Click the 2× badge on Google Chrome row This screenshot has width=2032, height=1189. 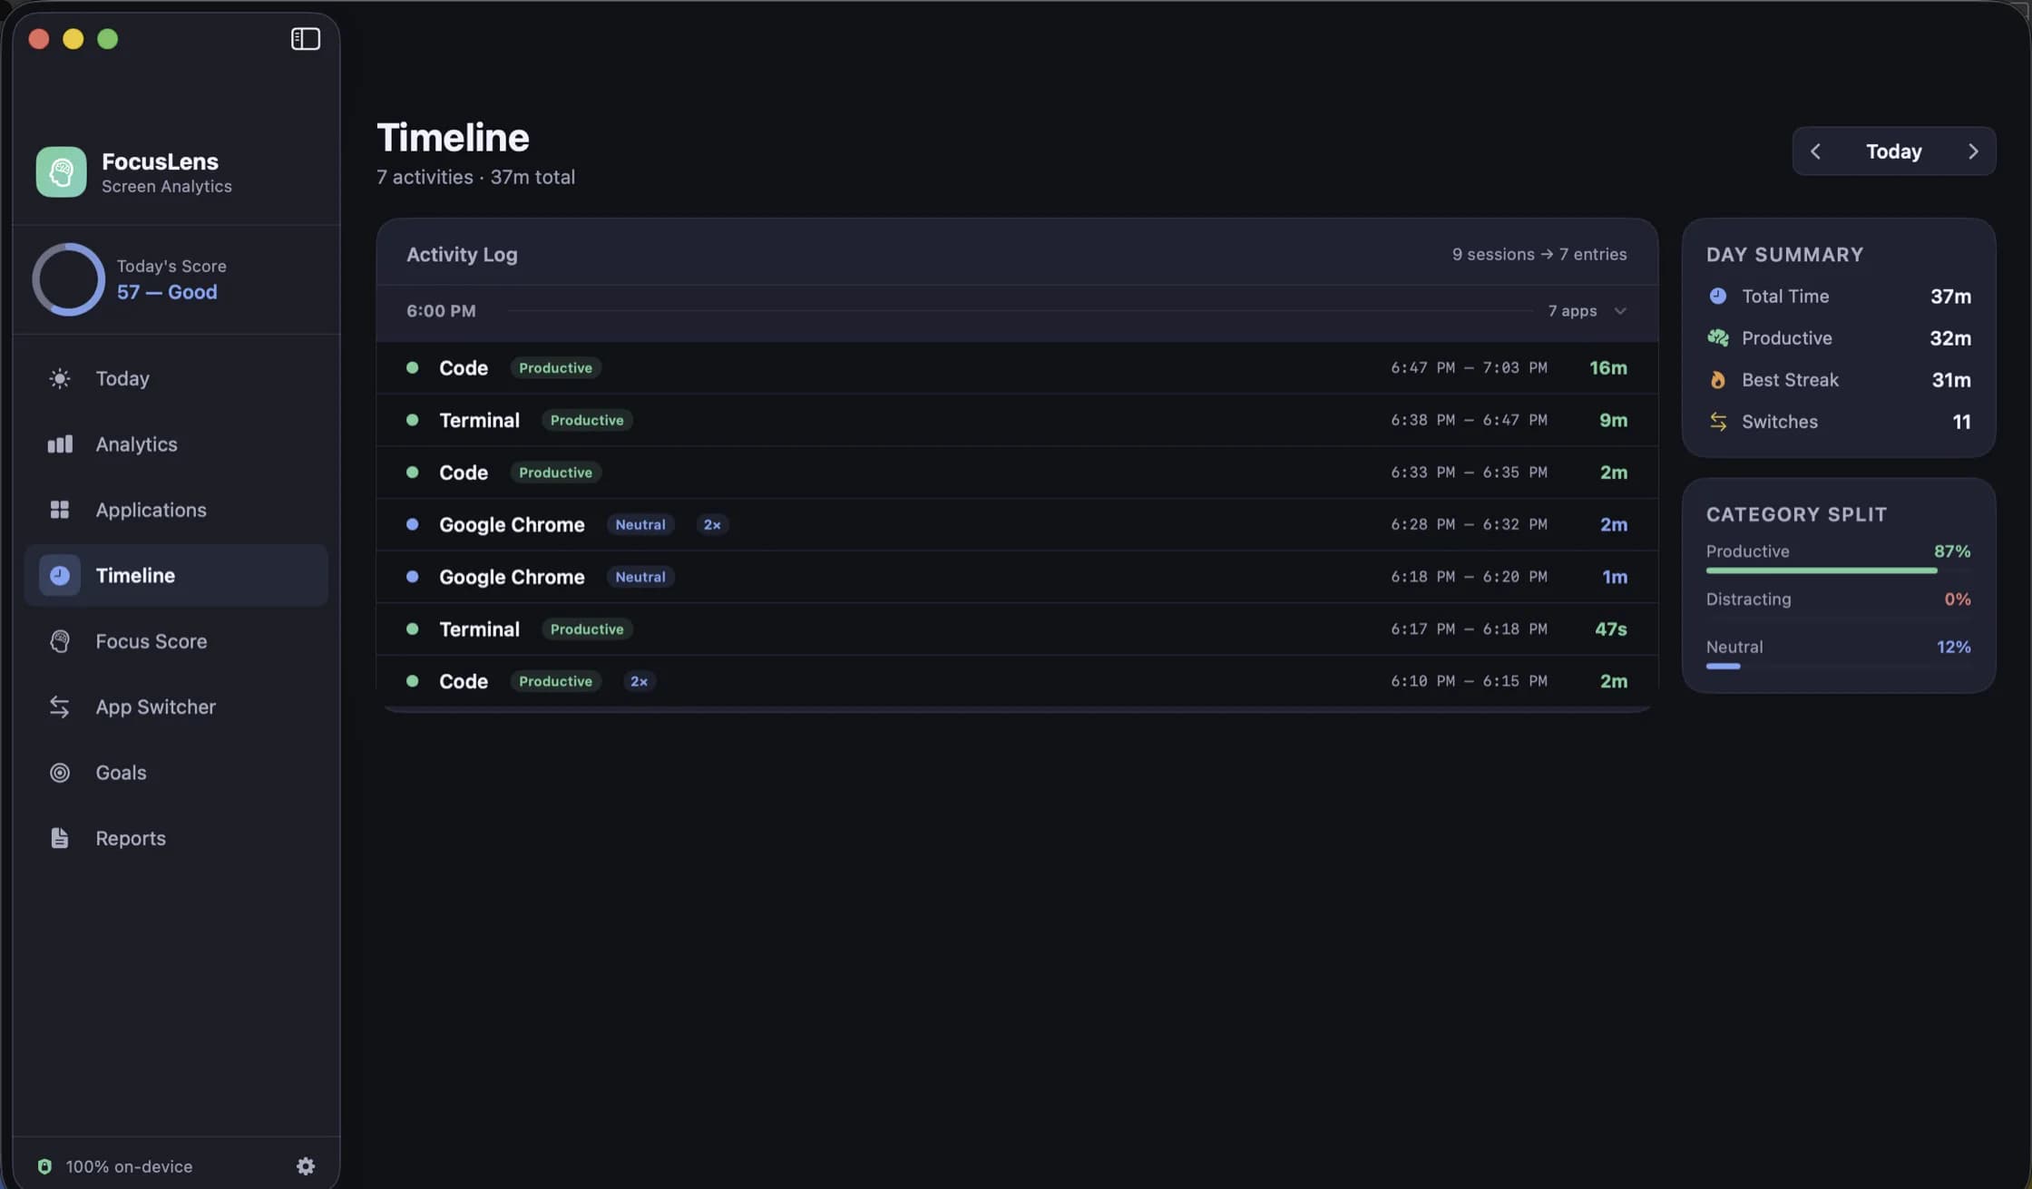[712, 524]
